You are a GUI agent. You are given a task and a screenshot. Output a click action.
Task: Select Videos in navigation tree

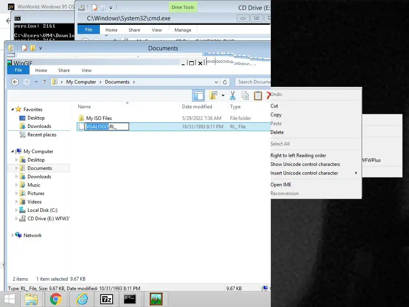[34, 202]
